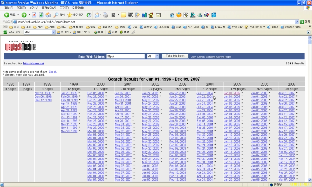Image resolution: width=312 pixels, height=187 pixels.
Task: Click the blue waveform icon at toolbar end
Action: point(214,15)
